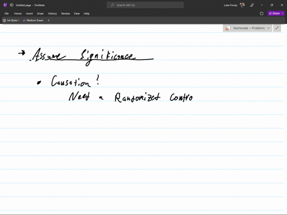Viewport: 287px width, 215px height.
Task: Restore down the OneNote window
Action: (x=271, y=5)
